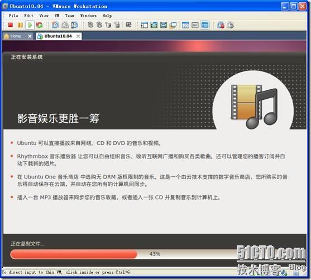Open the Windows menu
The height and width of the screenshot is (280, 311).
pyautogui.click(x=88, y=16)
